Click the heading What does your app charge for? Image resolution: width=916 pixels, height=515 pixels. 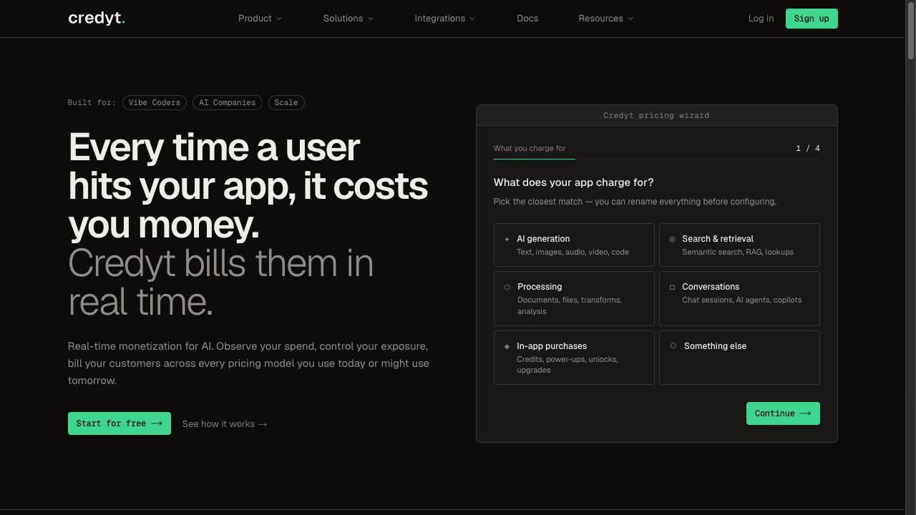click(x=573, y=182)
